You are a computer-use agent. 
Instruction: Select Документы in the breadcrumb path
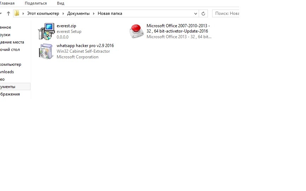78,13
